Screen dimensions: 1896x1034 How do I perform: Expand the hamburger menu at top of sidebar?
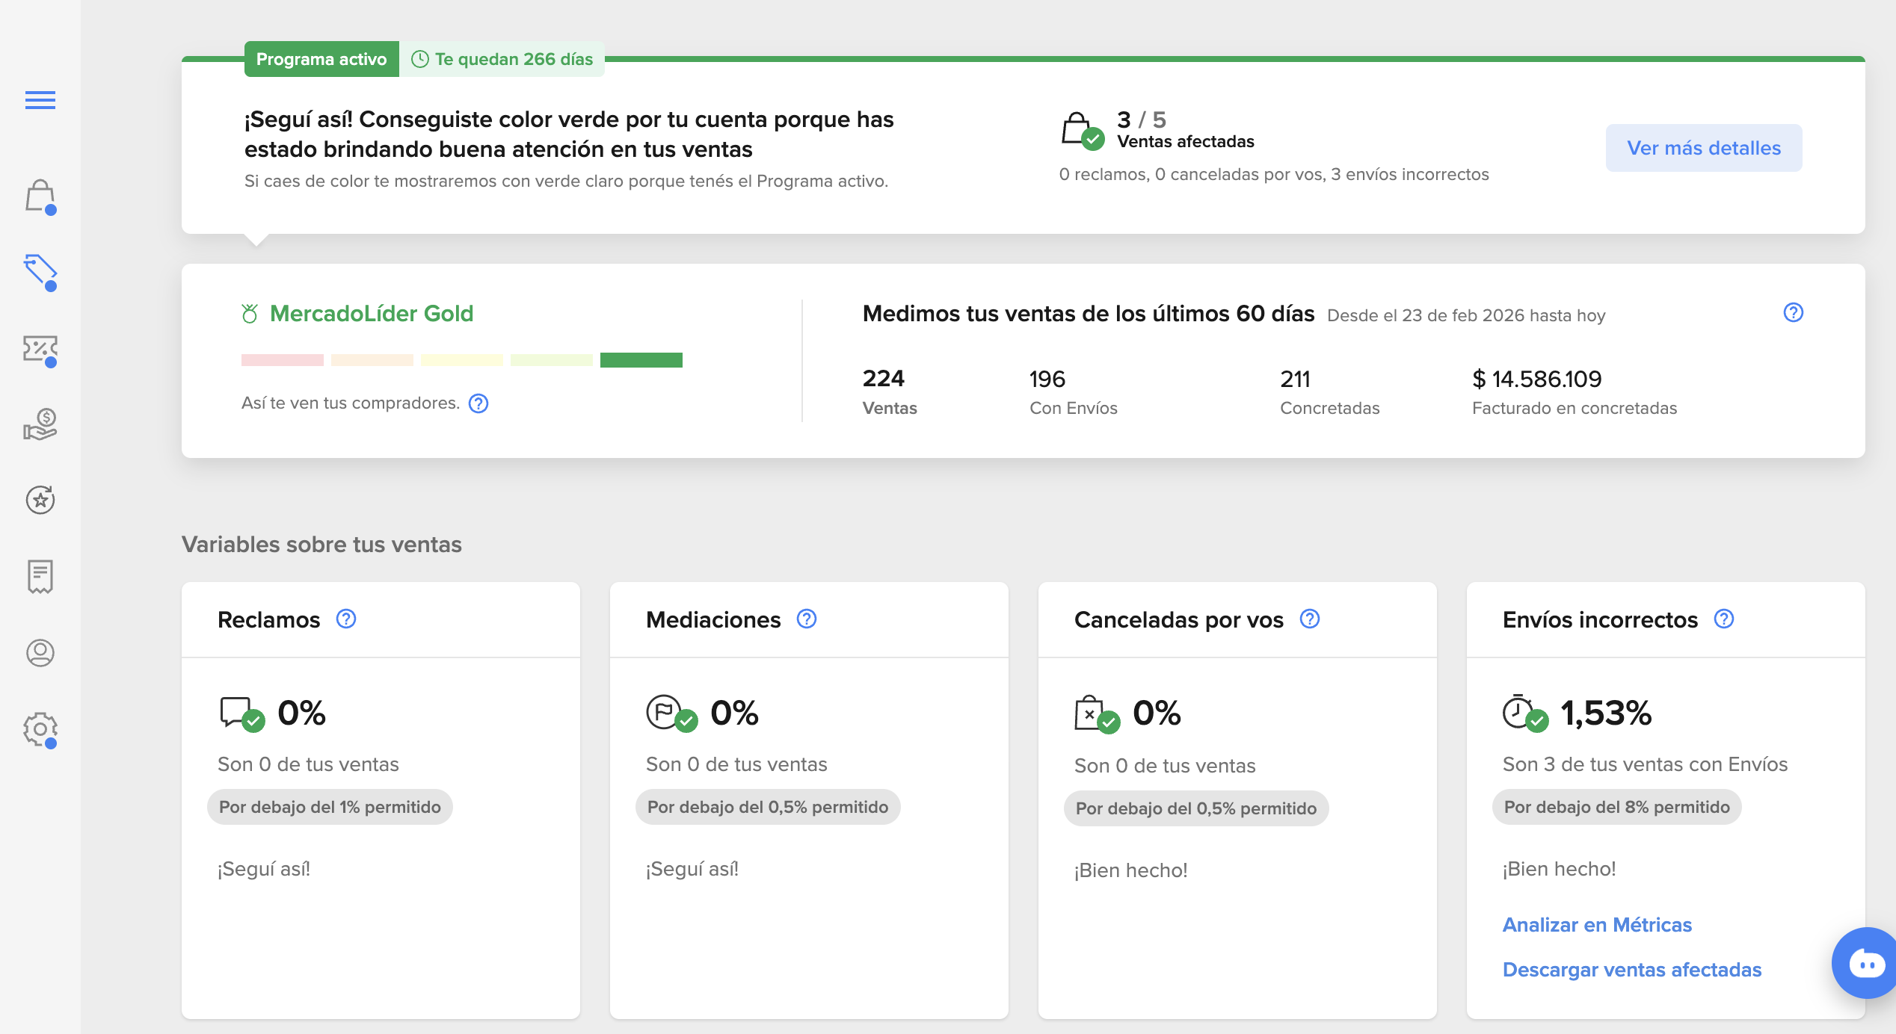(40, 99)
